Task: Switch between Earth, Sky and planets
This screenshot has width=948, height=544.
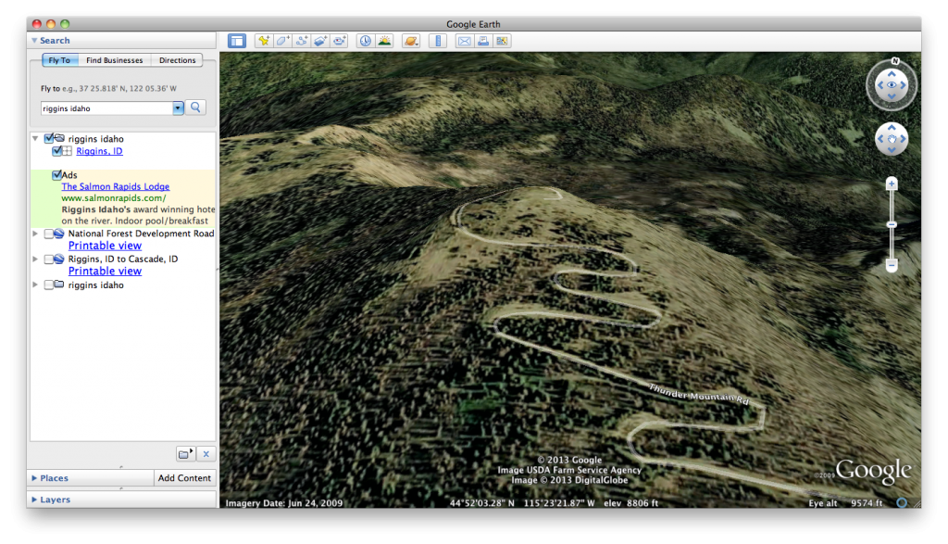Action: (411, 41)
